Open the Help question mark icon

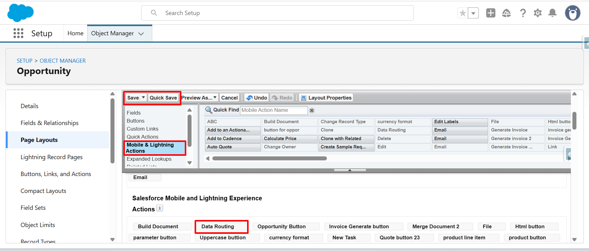(x=523, y=13)
